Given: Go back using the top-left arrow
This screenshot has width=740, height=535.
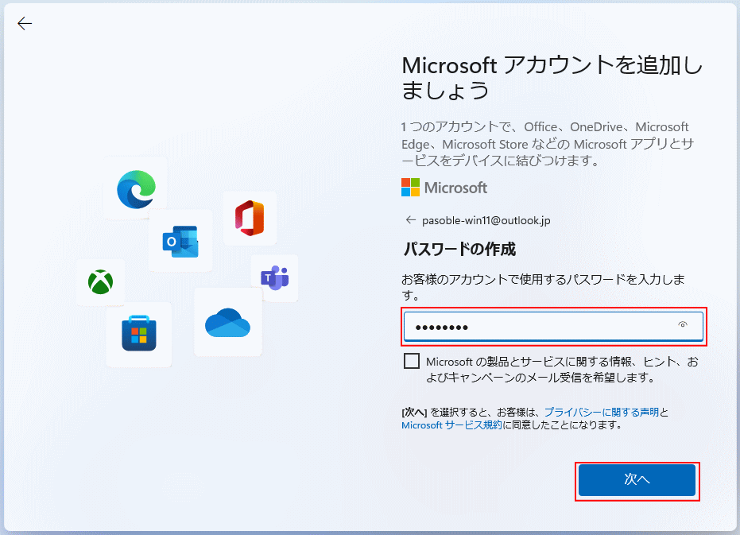Looking at the screenshot, I should 25,23.
